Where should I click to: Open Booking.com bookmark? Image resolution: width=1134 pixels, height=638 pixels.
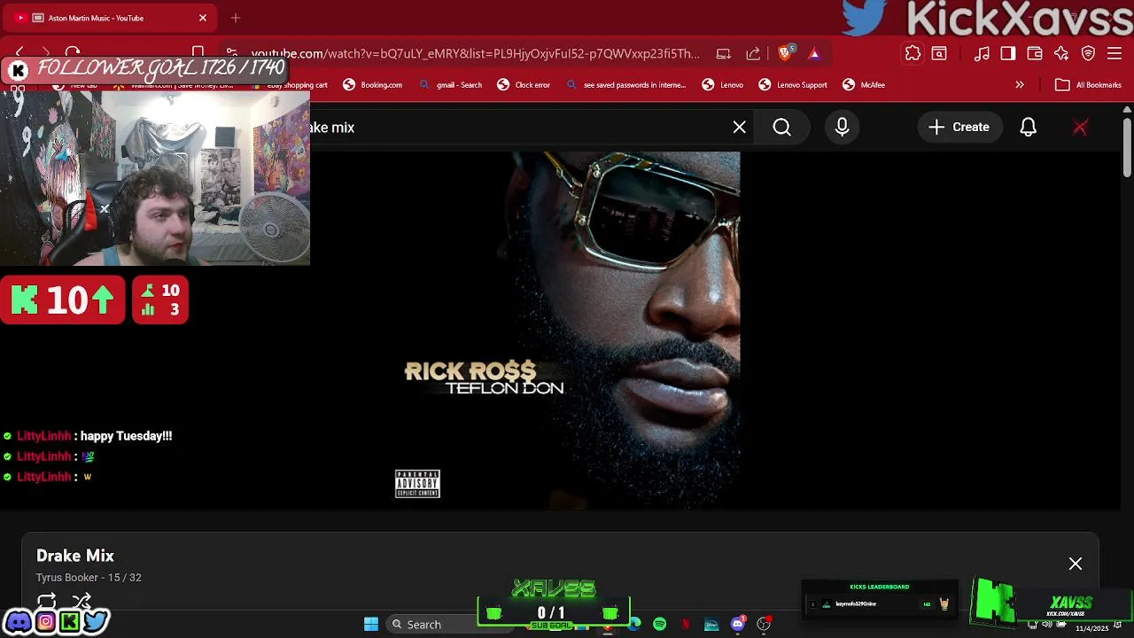(x=373, y=85)
